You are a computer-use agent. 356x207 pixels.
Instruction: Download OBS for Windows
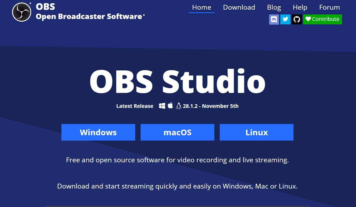(98, 132)
